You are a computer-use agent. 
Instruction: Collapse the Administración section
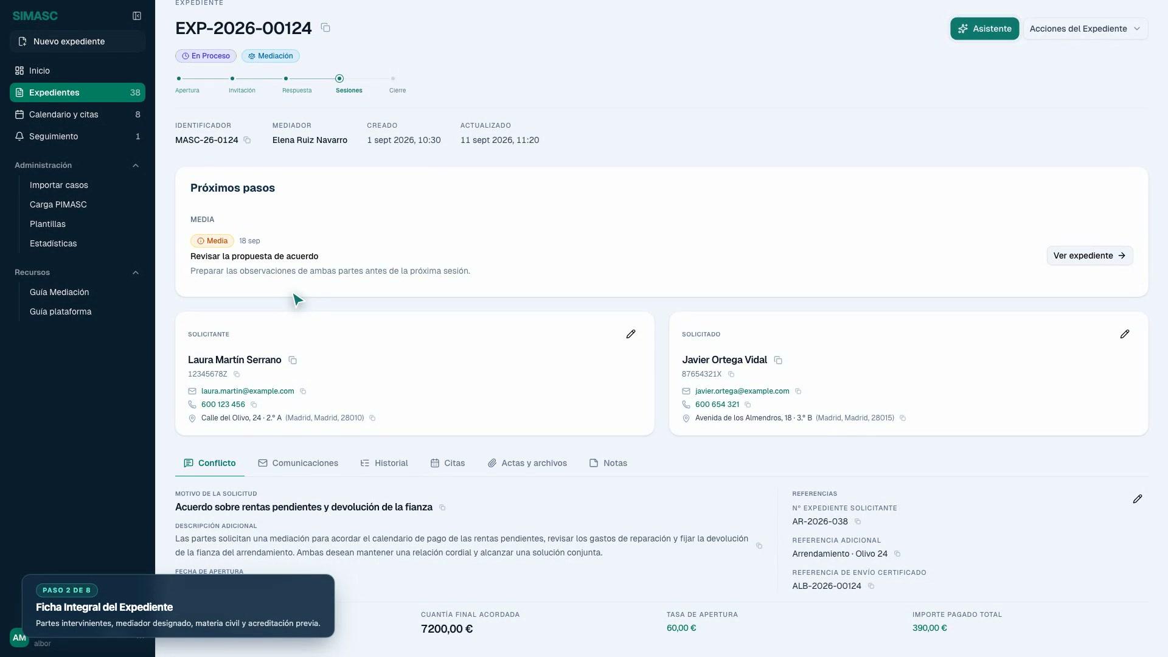136,165
